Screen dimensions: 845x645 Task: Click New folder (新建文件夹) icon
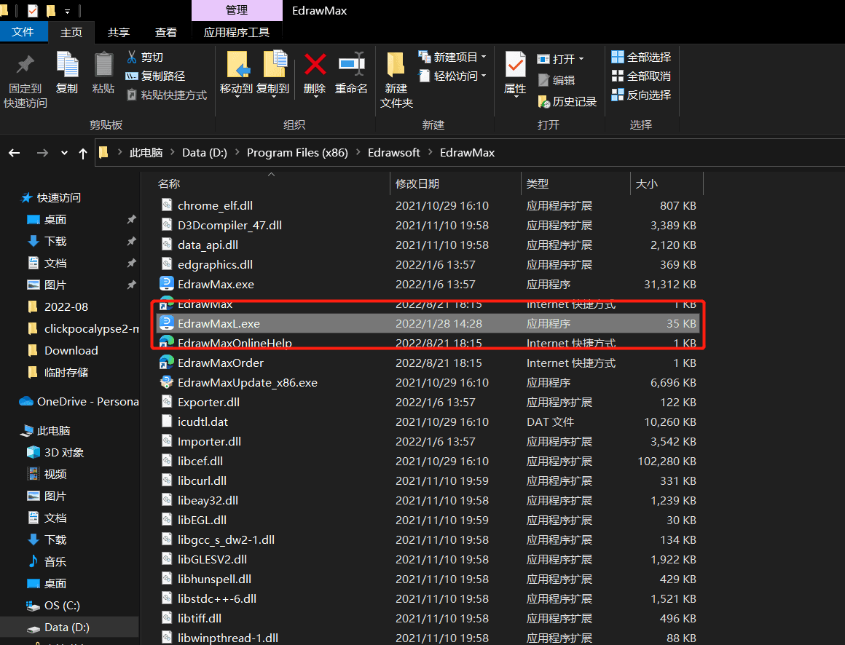click(396, 65)
